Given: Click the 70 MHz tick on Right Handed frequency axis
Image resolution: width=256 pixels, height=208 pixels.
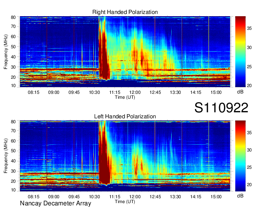Looking at the screenshot, I should click(13, 26).
